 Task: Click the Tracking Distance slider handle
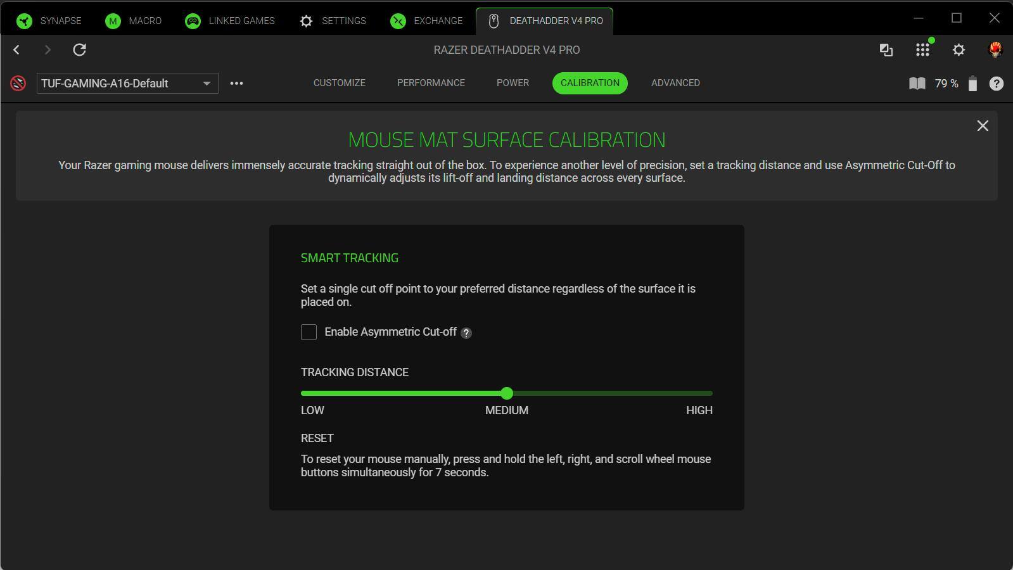coord(507,393)
